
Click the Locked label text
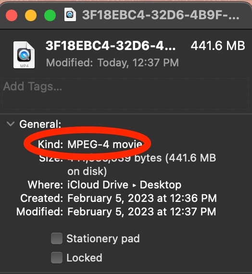[x=84, y=258]
